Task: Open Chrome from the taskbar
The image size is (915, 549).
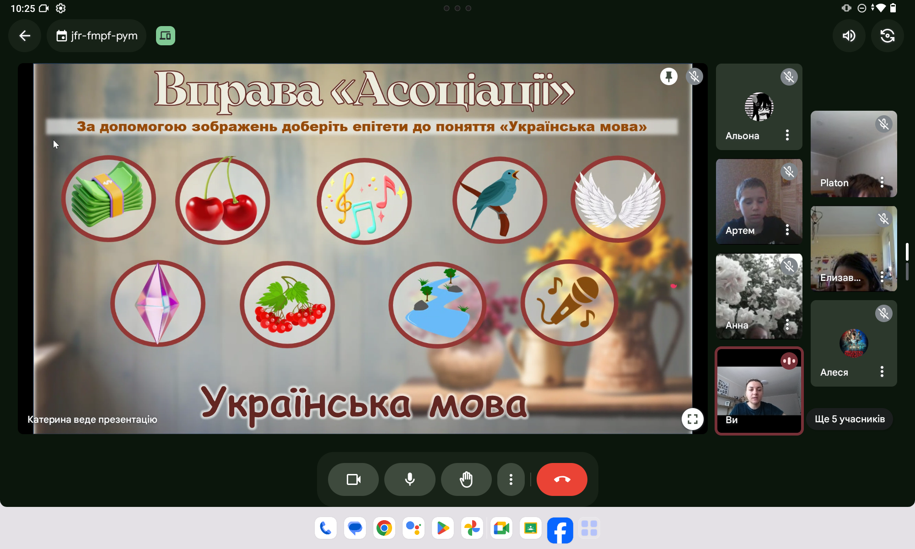Action: click(384, 528)
